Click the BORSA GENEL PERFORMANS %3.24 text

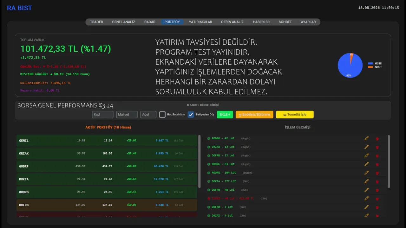65,106
